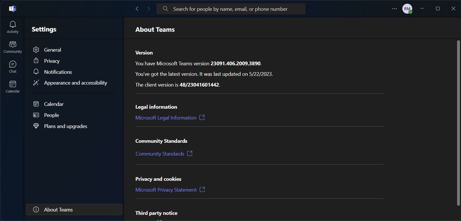Open the Calendar icon in the app rail
This screenshot has height=221, width=461.
[x=13, y=84]
